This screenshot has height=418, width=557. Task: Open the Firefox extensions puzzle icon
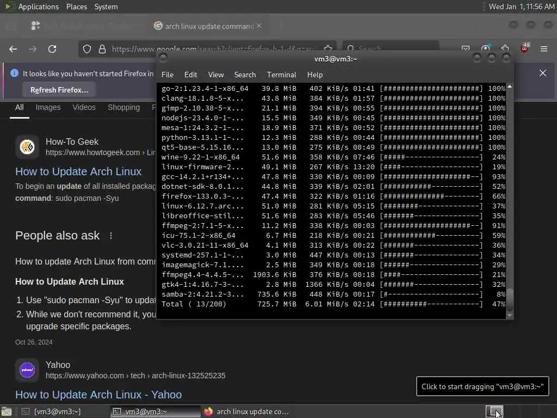click(505, 48)
